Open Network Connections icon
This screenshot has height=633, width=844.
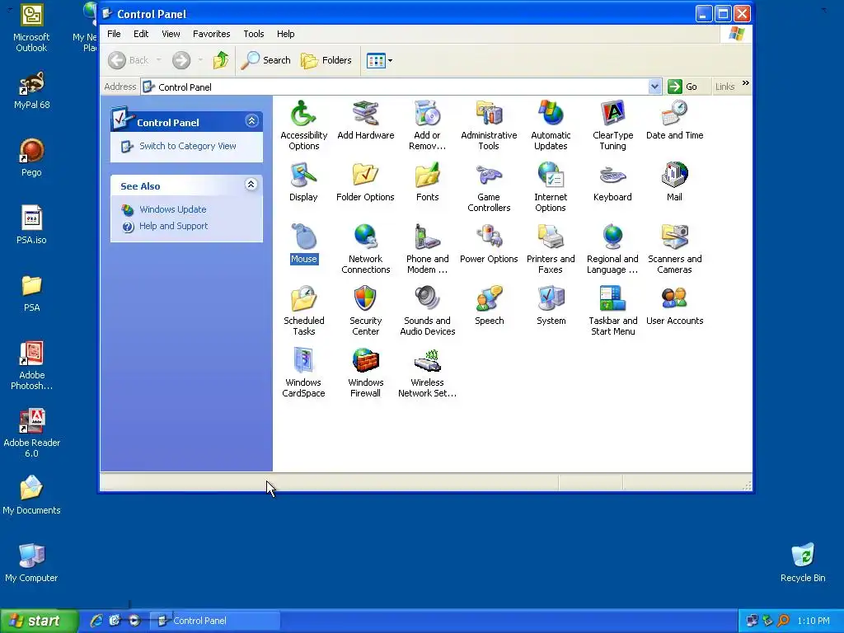tap(365, 249)
